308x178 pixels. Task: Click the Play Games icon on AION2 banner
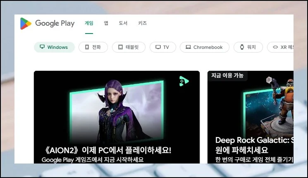coord(184,81)
